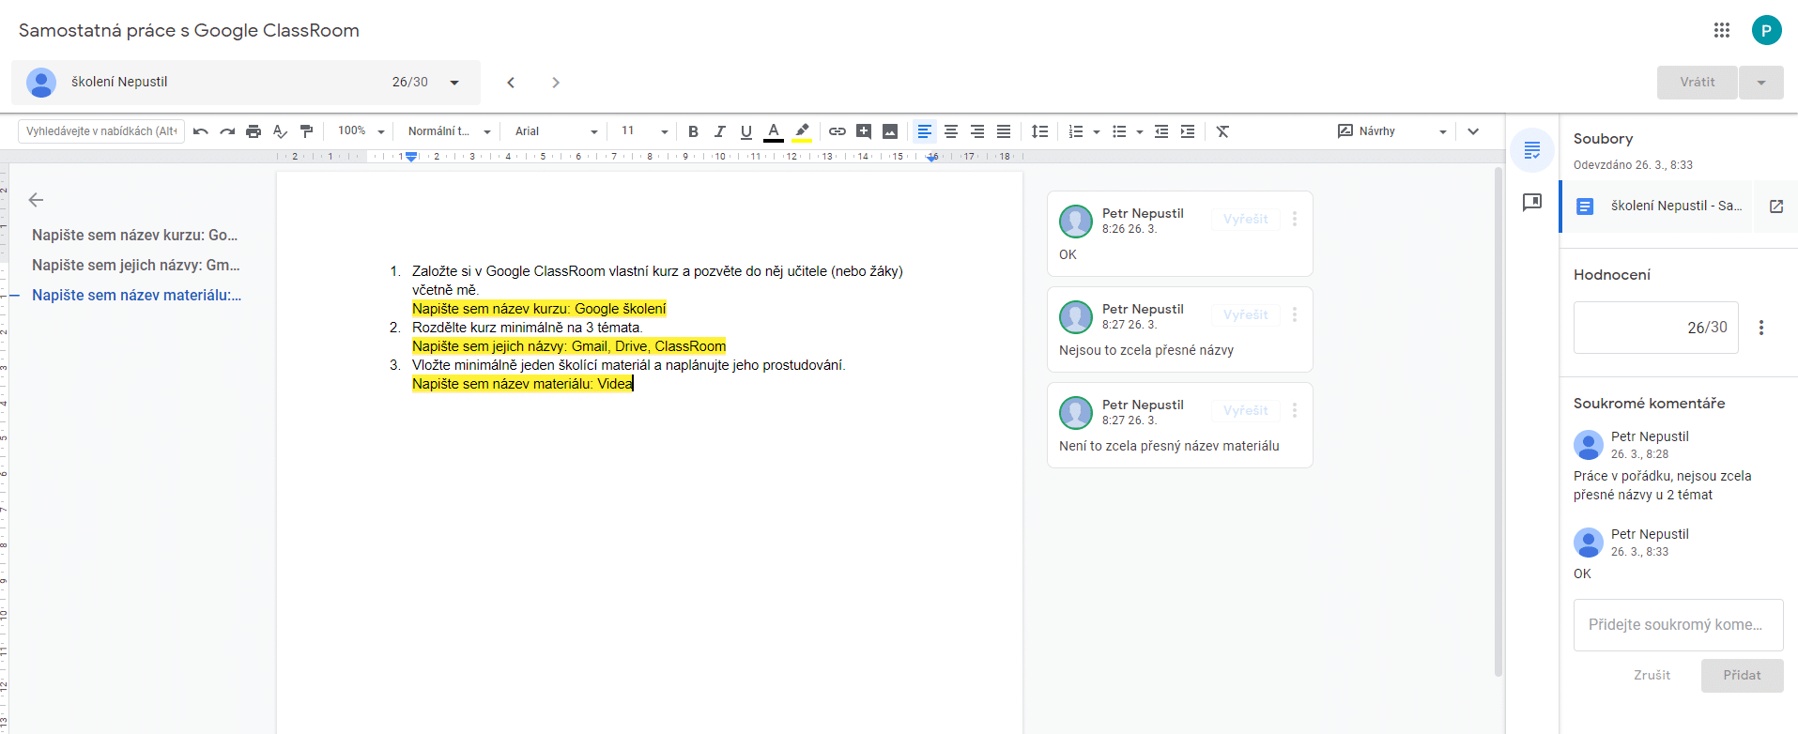Justify text alignment
The image size is (1798, 734).
pos(1004,131)
